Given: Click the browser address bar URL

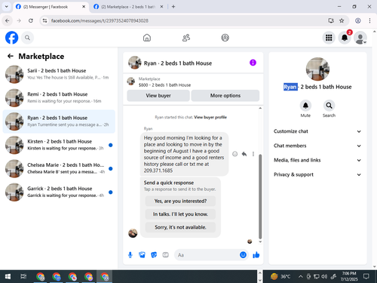Looking at the screenshot, I should pyautogui.click(x=100, y=20).
